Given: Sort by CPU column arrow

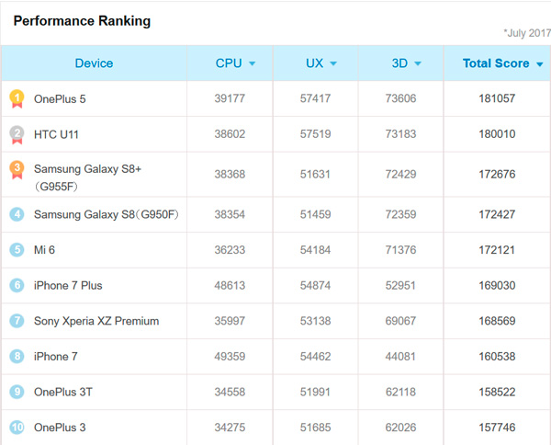Looking at the screenshot, I should click(x=252, y=64).
